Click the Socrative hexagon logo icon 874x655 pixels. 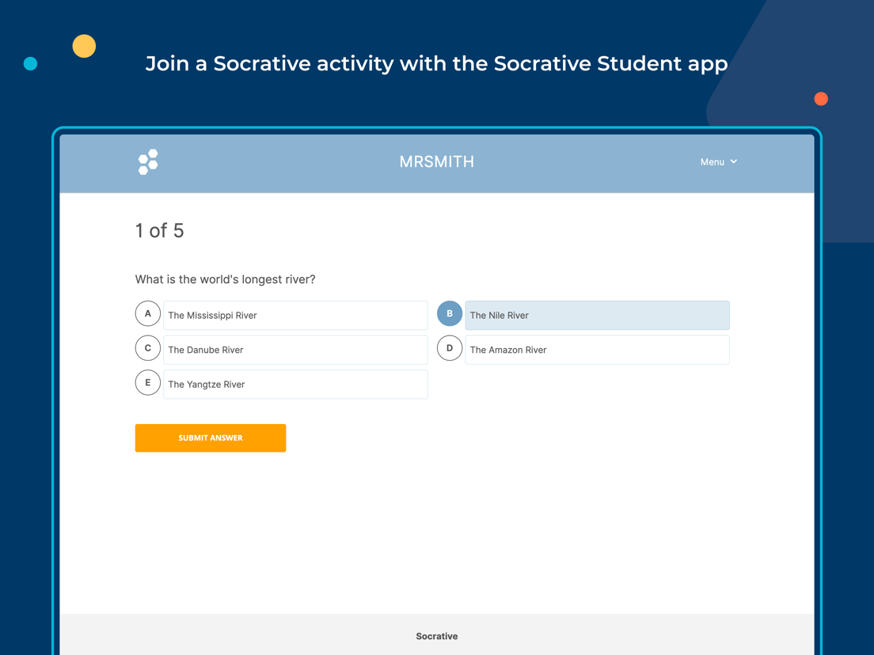148,162
